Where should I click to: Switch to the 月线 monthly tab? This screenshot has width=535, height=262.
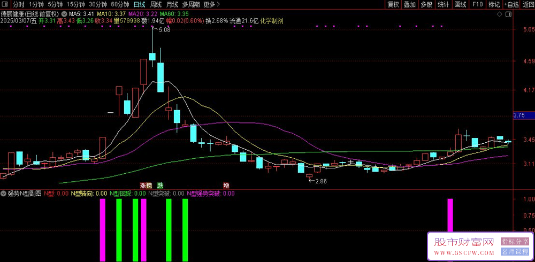pos(172,4)
